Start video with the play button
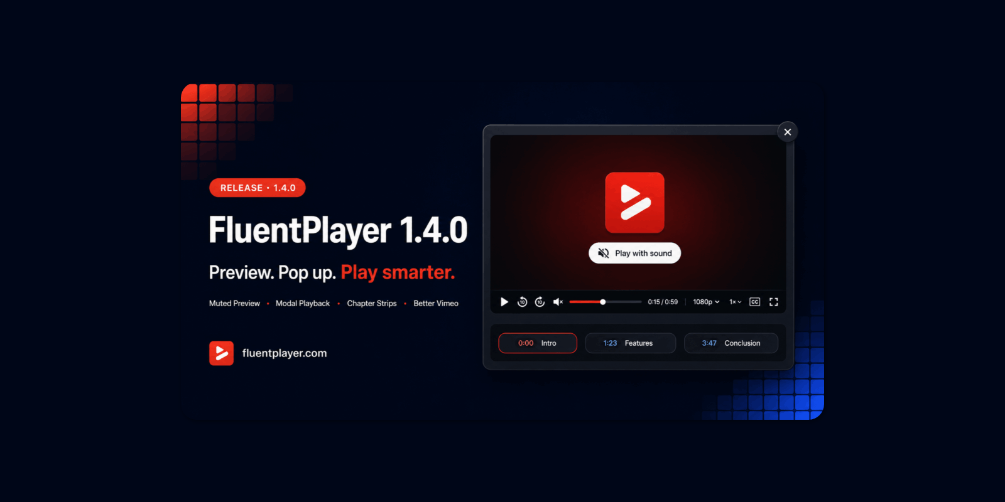This screenshot has height=502, width=1005. [x=504, y=302]
